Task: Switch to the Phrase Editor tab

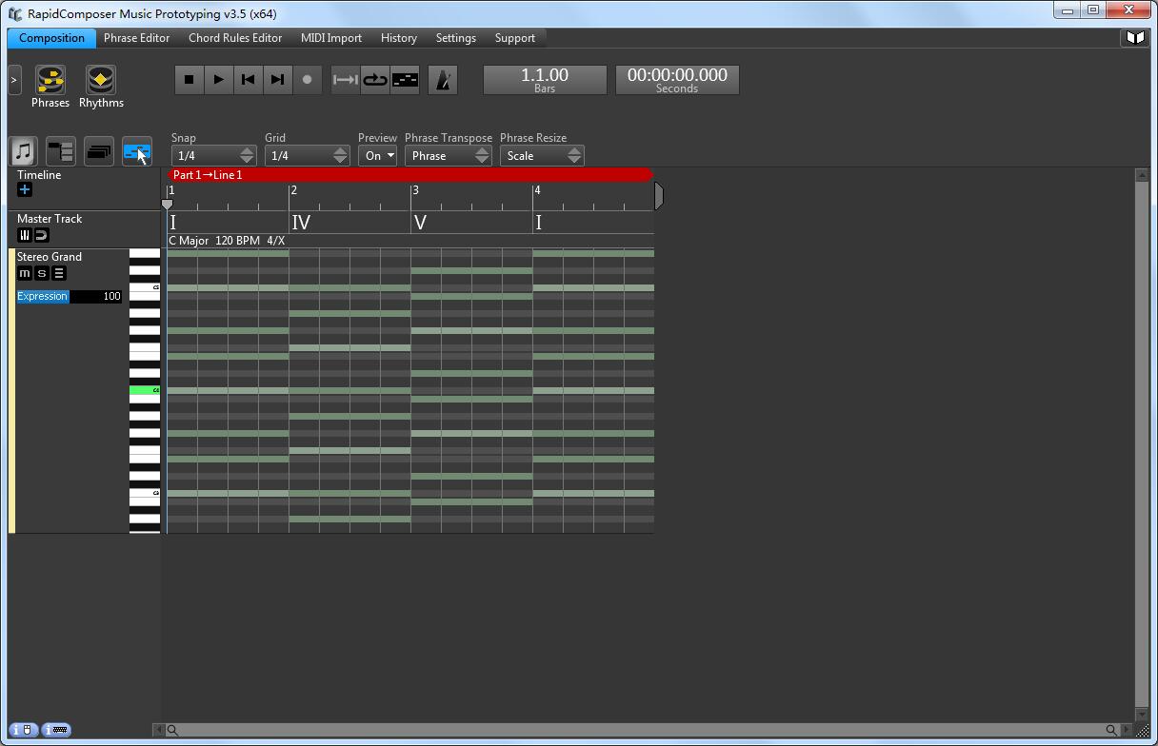Action: pyautogui.click(x=136, y=38)
